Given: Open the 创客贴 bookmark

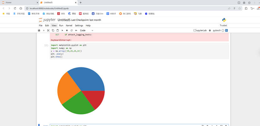Looking at the screenshot, I should click(150, 14).
